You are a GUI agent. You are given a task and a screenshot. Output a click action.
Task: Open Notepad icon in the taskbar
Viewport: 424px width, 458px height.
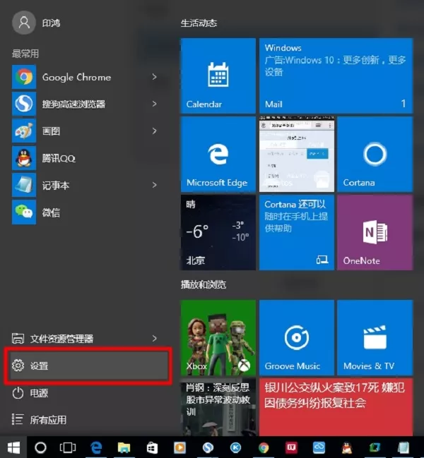[x=404, y=447]
